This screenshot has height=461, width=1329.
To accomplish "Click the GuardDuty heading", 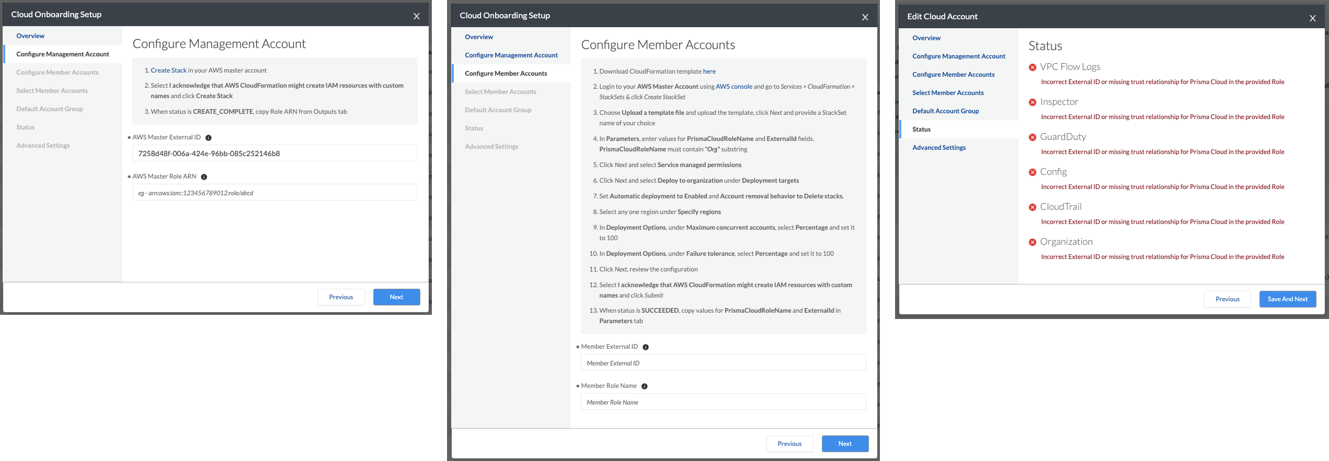I will click(x=1063, y=137).
